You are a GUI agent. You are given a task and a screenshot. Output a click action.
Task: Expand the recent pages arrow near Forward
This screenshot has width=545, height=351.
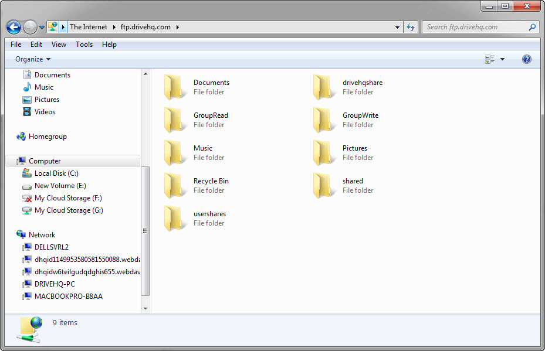42,28
